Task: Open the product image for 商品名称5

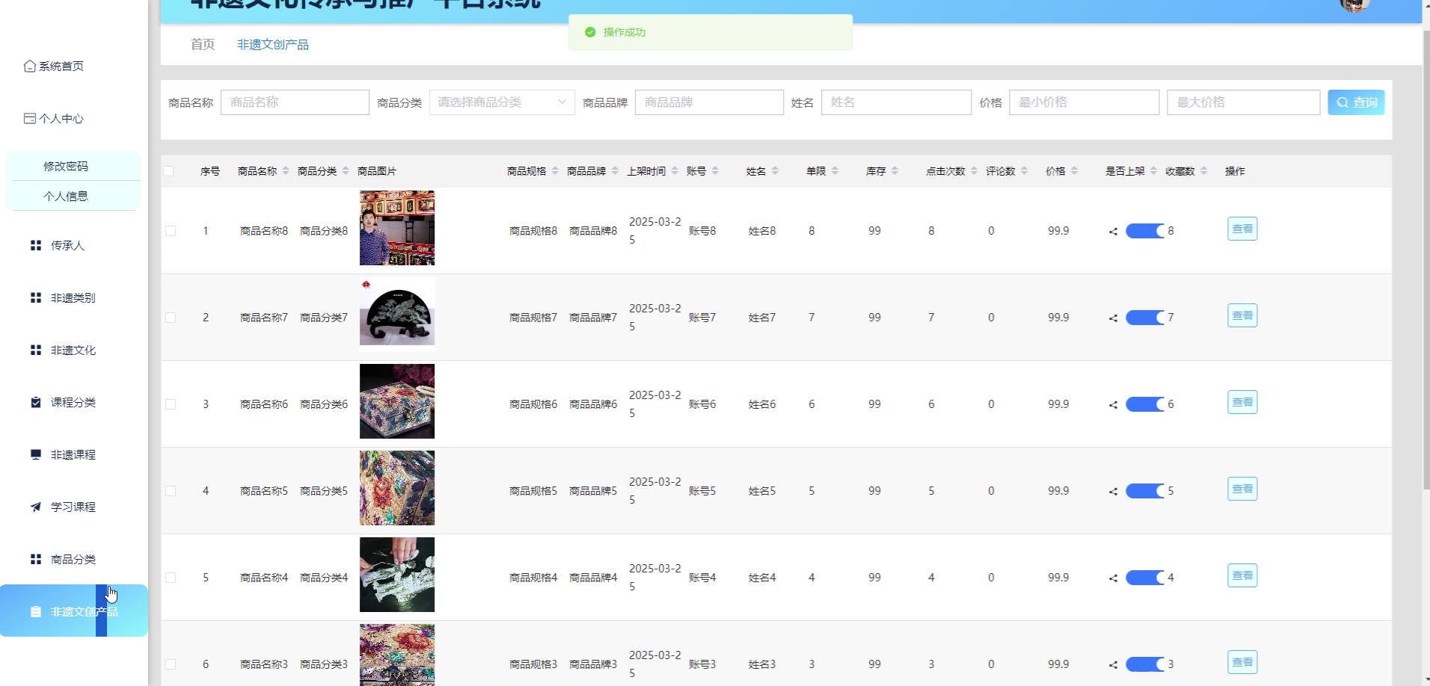Action: click(397, 488)
